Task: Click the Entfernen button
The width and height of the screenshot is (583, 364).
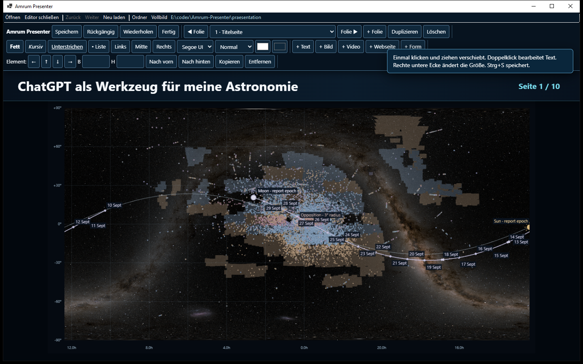Action: click(260, 62)
